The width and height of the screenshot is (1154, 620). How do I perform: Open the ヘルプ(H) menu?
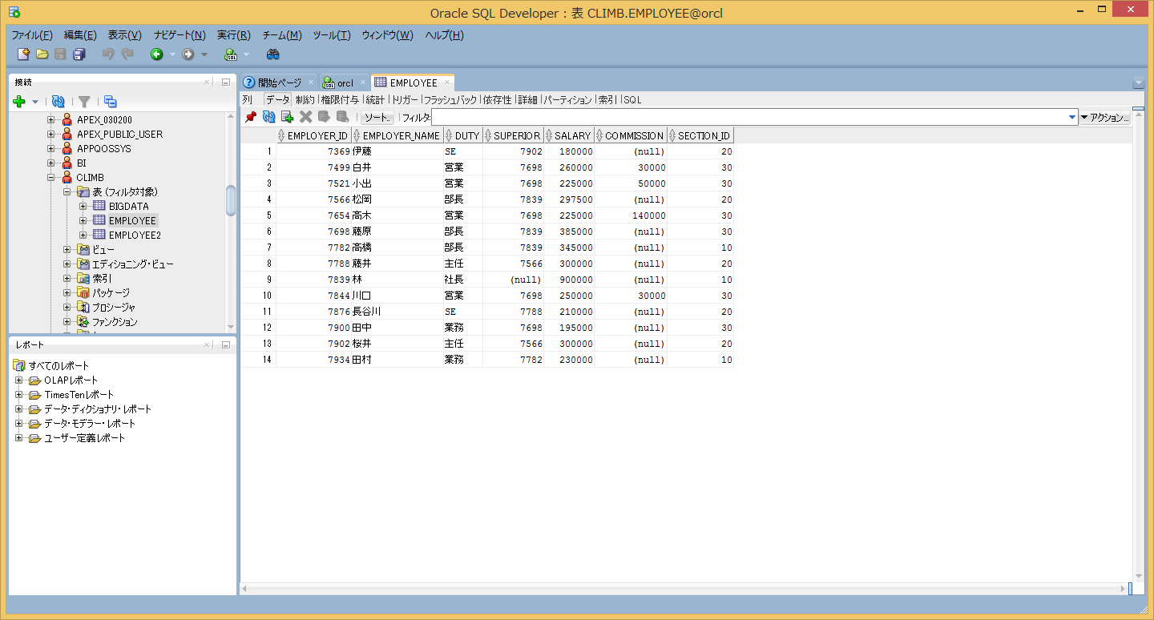(x=445, y=35)
